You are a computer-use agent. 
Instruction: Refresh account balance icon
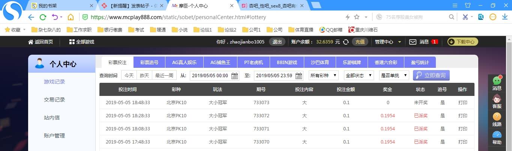(x=346, y=42)
